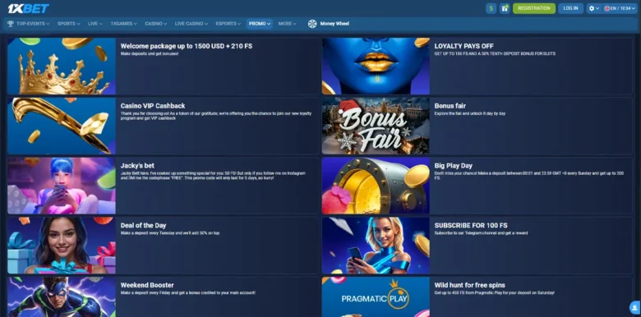Image resolution: width=641 pixels, height=317 pixels.
Task: Open the Loyalty Pays Off blue face thumbnail
Action: pyautogui.click(x=376, y=66)
